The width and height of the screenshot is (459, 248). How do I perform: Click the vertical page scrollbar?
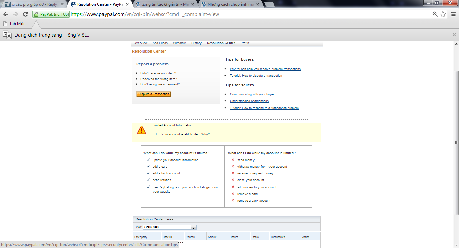[456, 143]
